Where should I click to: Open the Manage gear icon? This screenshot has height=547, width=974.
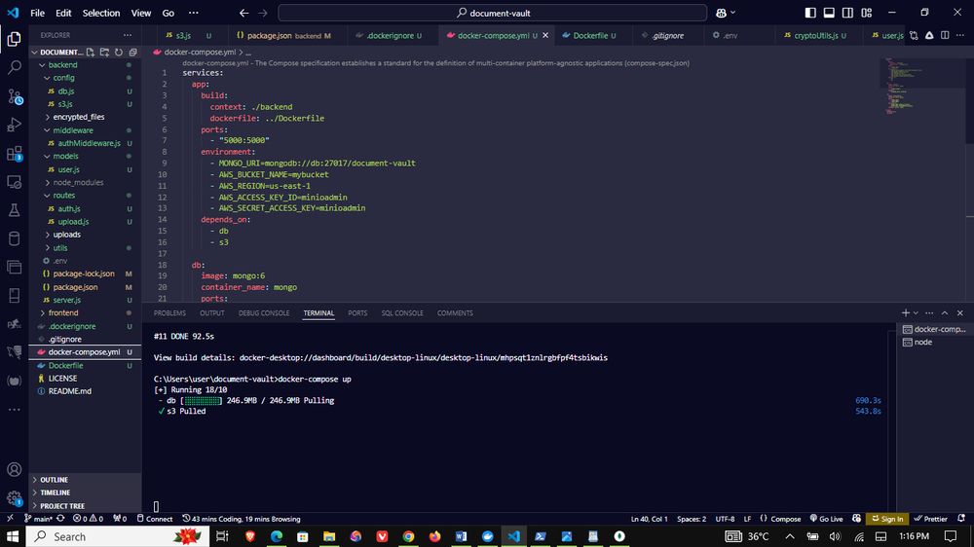point(14,498)
